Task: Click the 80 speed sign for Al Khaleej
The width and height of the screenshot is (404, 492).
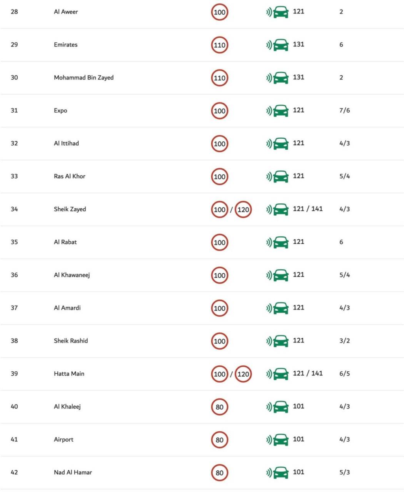Action: pos(219,407)
